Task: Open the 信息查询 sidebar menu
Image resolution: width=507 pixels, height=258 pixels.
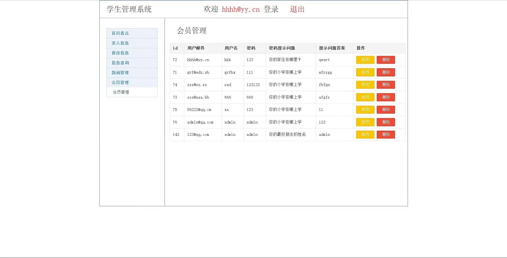Action: tap(120, 63)
